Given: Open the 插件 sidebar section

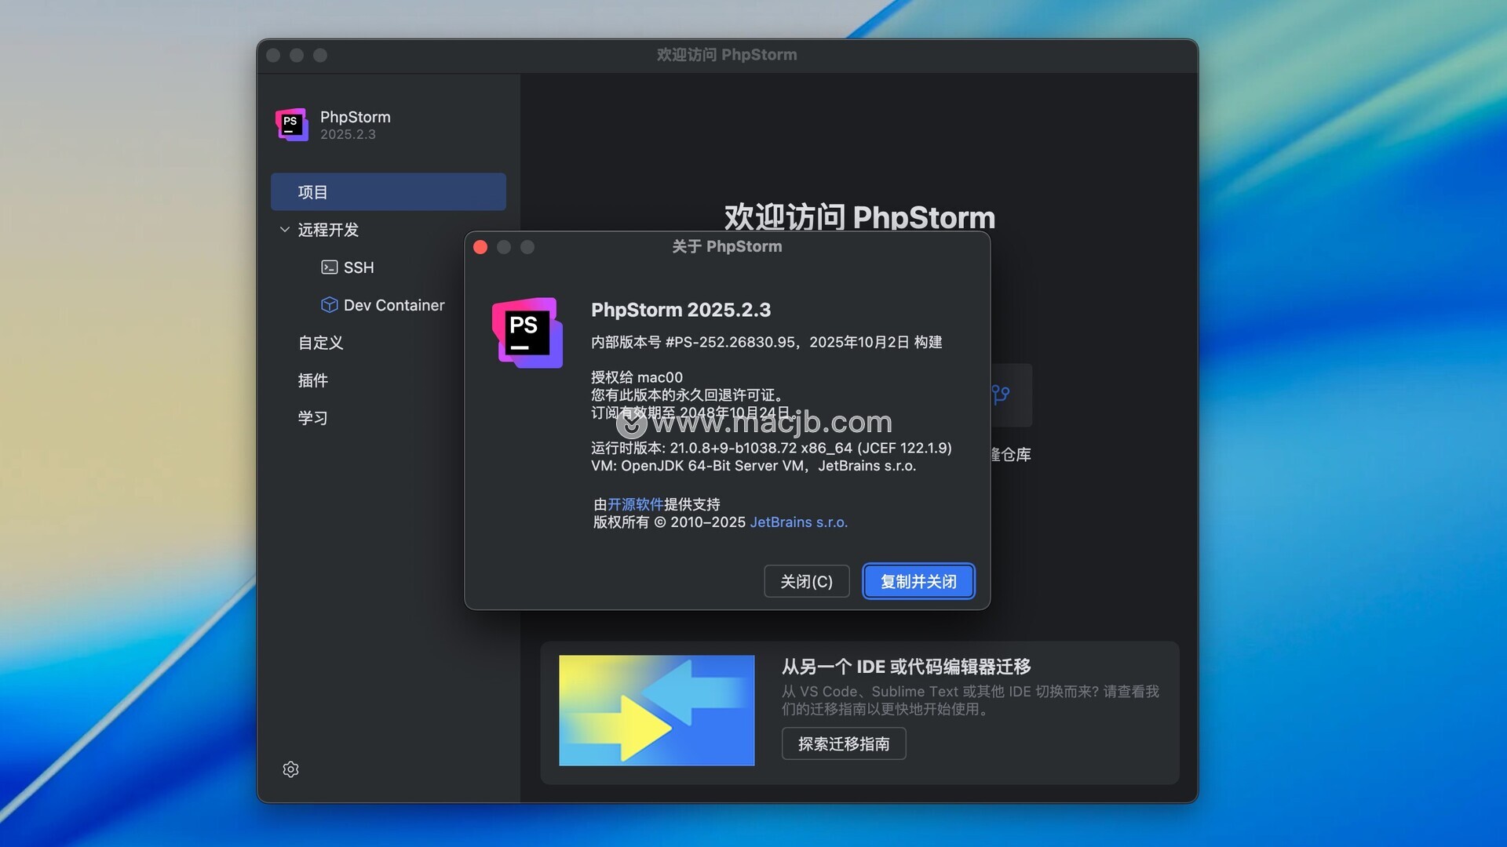Looking at the screenshot, I should coord(312,380).
